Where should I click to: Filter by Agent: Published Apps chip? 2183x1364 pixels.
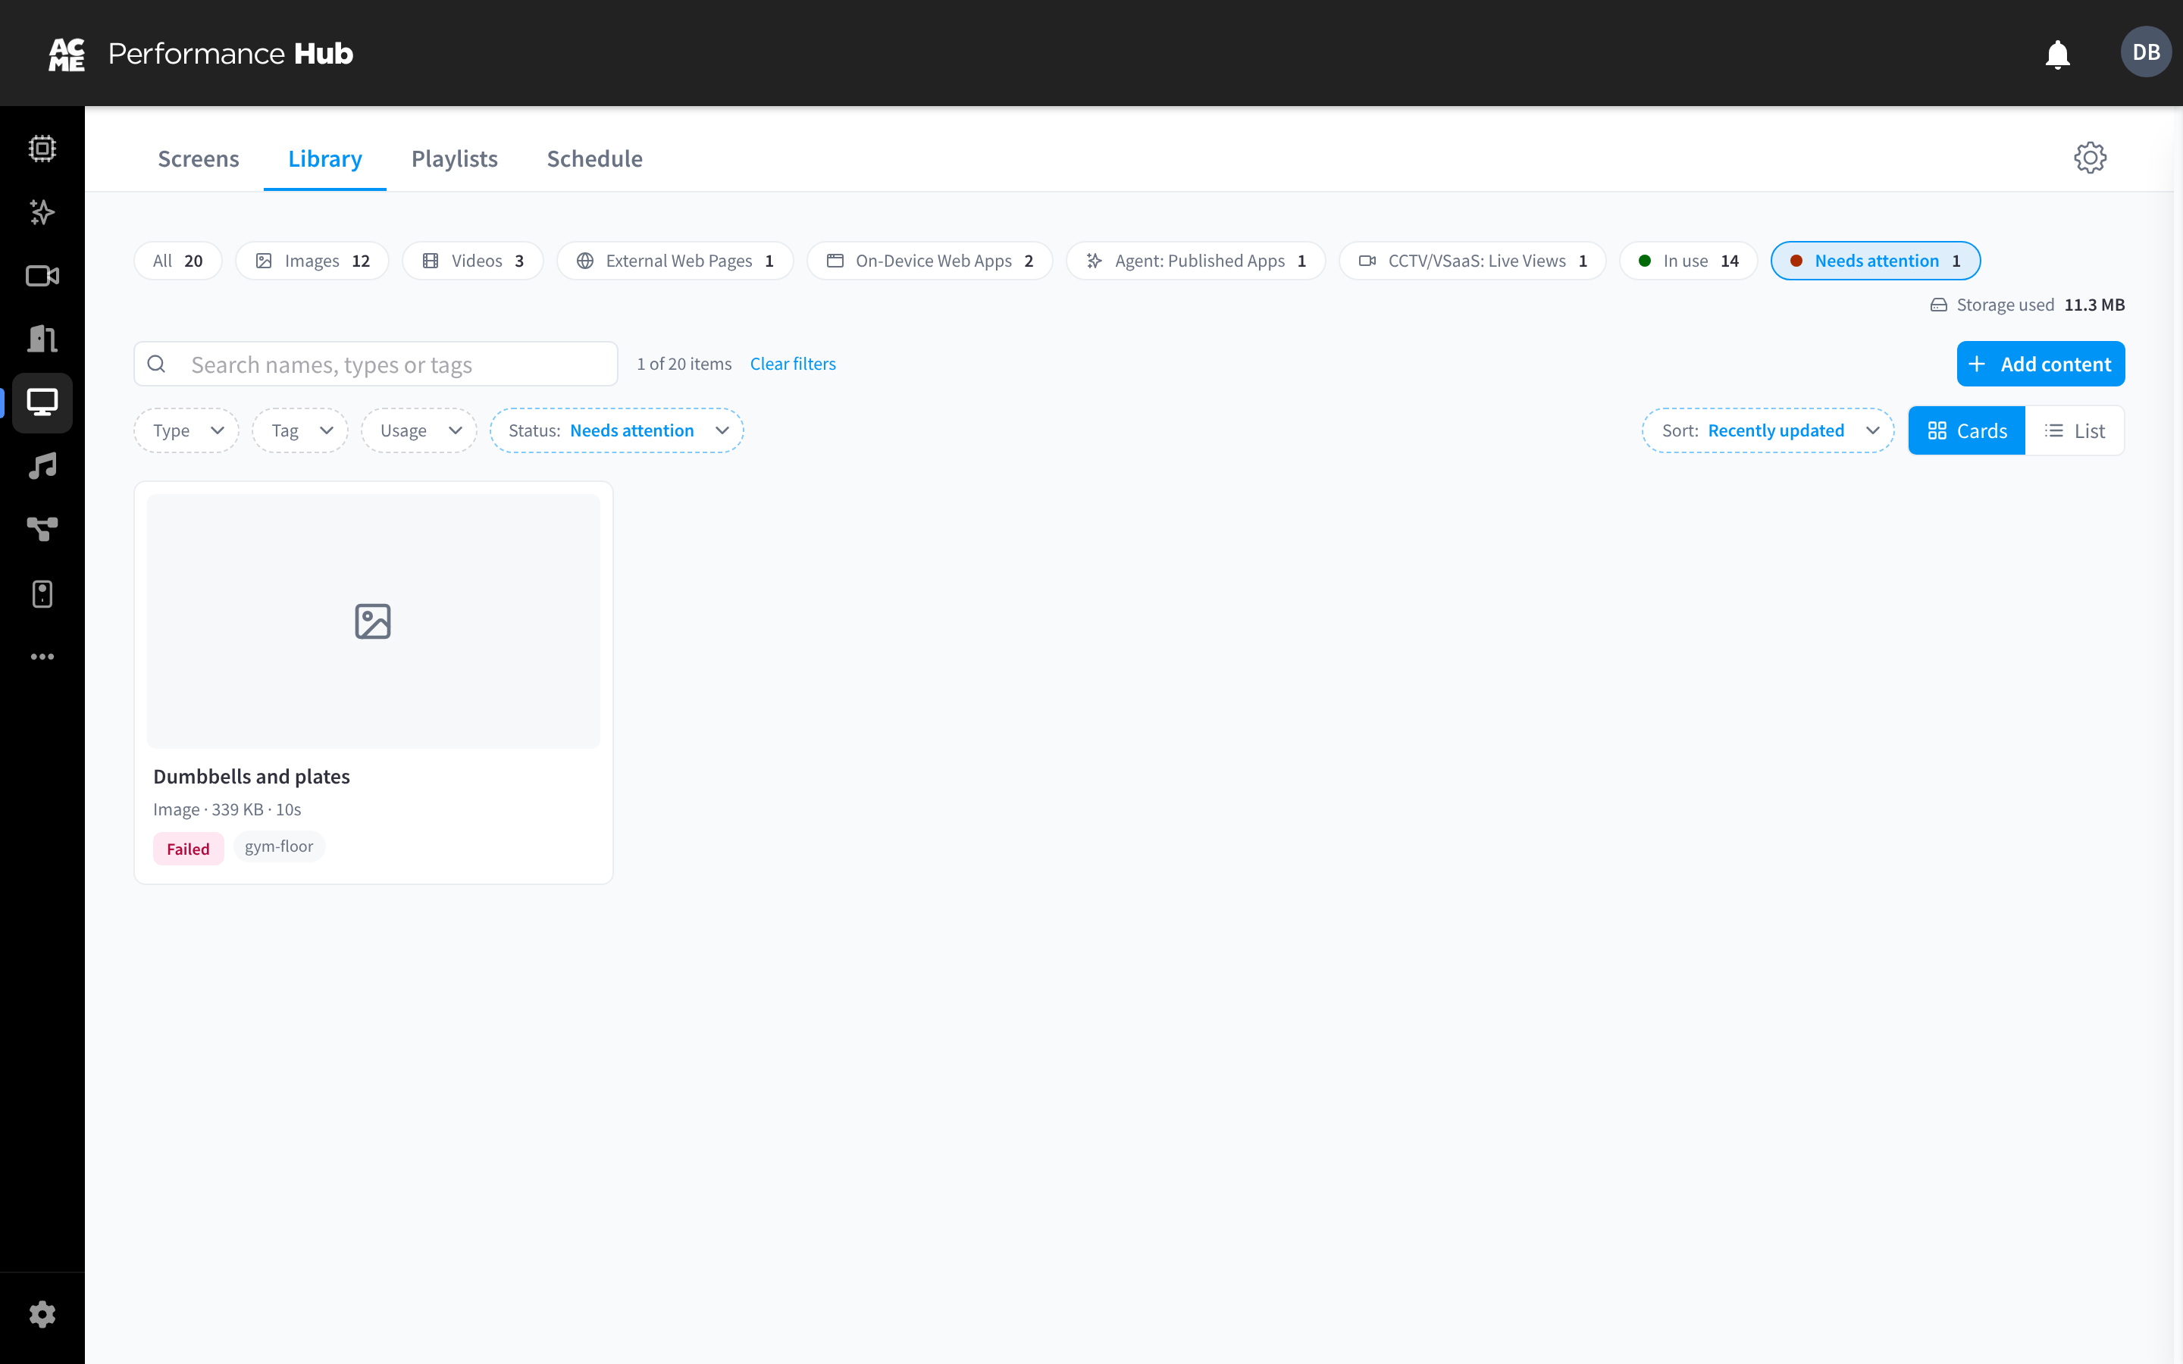(x=1195, y=261)
